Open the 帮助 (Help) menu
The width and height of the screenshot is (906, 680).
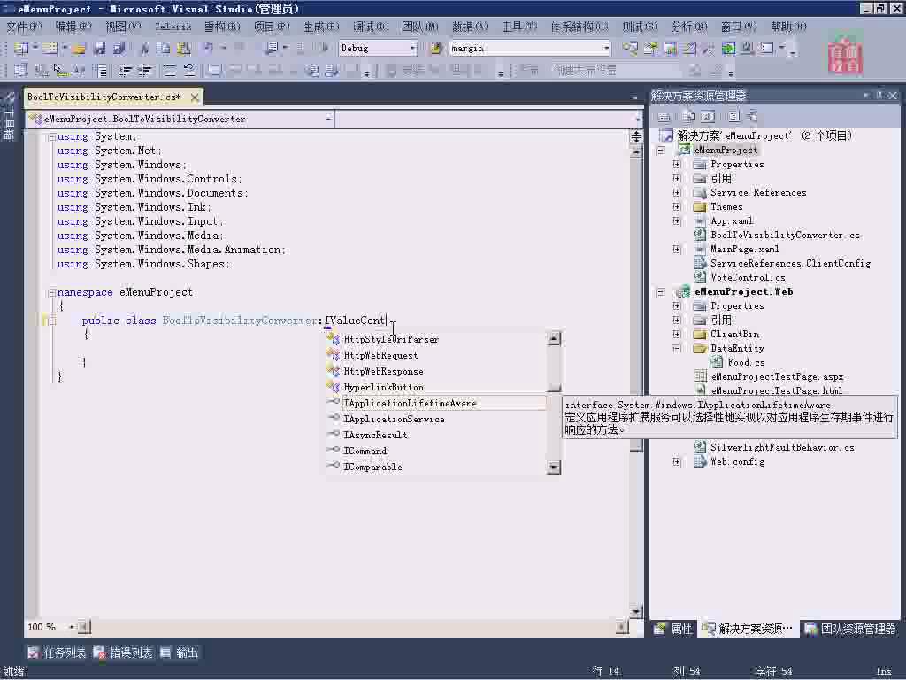click(788, 27)
